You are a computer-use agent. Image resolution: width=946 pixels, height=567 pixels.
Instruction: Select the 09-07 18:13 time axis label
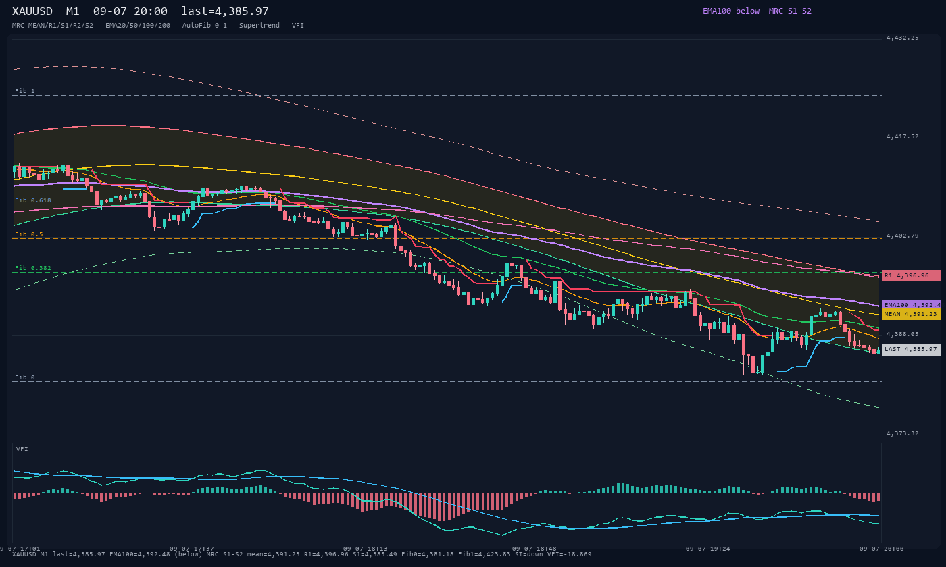(366, 549)
